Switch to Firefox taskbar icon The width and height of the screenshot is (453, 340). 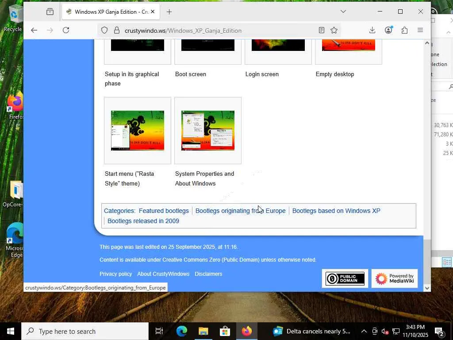click(247, 331)
